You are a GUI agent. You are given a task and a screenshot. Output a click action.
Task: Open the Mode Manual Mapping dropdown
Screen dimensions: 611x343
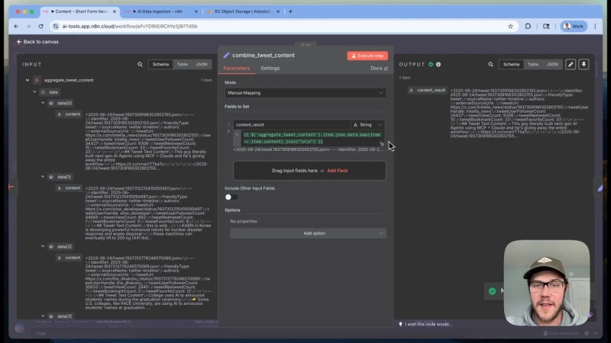click(x=305, y=93)
